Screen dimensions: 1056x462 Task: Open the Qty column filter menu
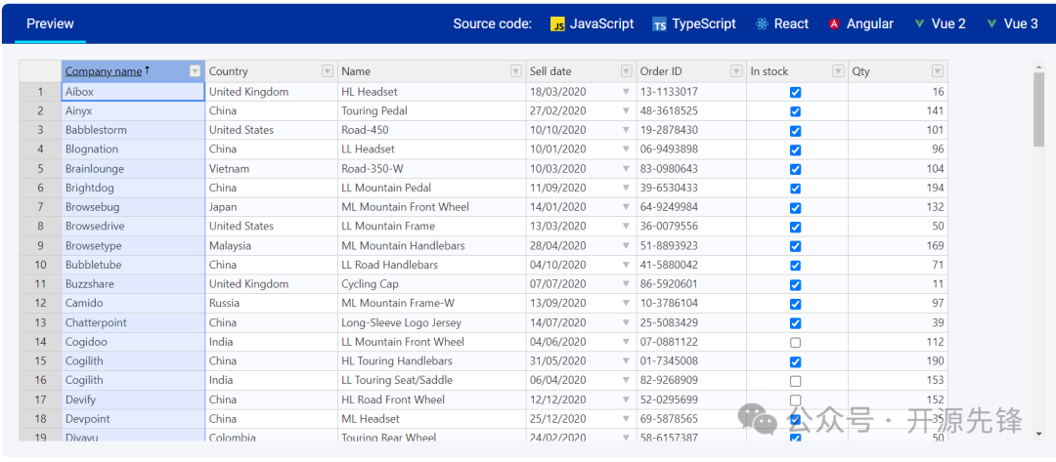pyautogui.click(x=937, y=71)
